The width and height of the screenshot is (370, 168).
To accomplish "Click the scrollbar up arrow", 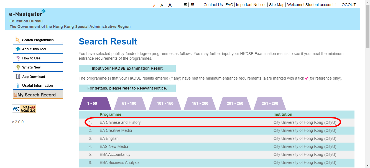I will [x=368, y=2].
